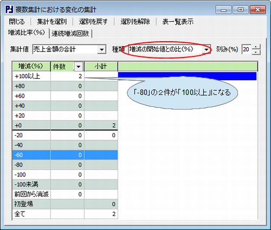Increase 刻み(%) with the up stepper arrow
The image size is (271, 230).
(x=256, y=47)
